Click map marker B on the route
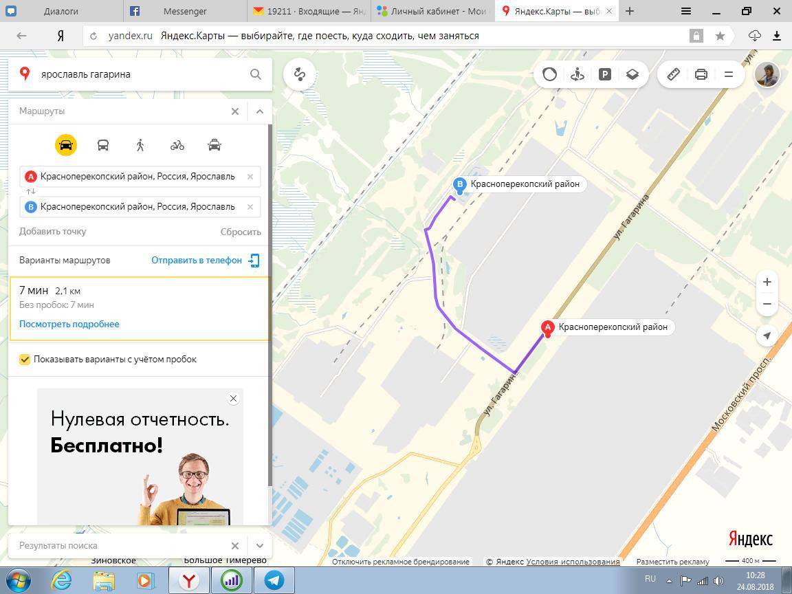Image resolution: width=792 pixels, height=594 pixels. [460, 186]
